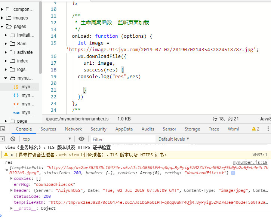Expand the logs folder
The image size is (271, 224).
pyautogui.click(x=6, y=70)
